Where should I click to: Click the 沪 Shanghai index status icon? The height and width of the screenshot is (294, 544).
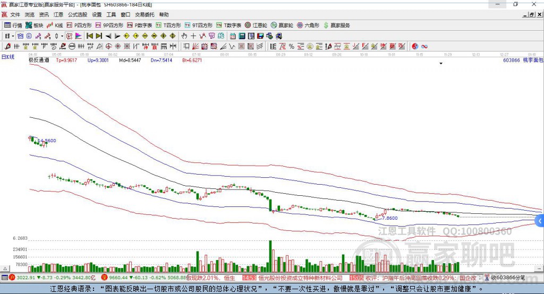(12, 278)
